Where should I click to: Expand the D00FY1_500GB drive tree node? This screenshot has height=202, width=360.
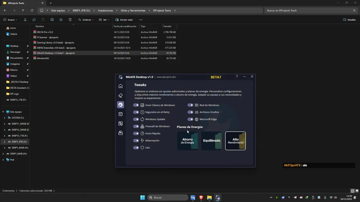tap(4, 124)
